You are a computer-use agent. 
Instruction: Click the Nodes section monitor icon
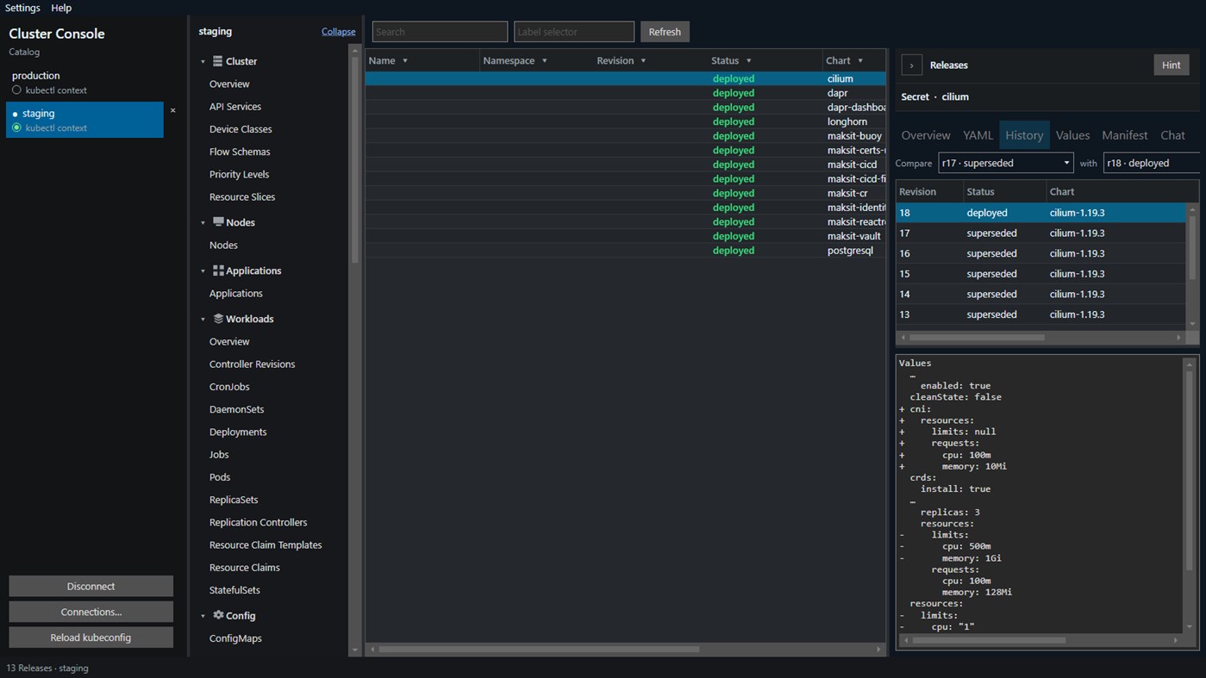click(218, 222)
